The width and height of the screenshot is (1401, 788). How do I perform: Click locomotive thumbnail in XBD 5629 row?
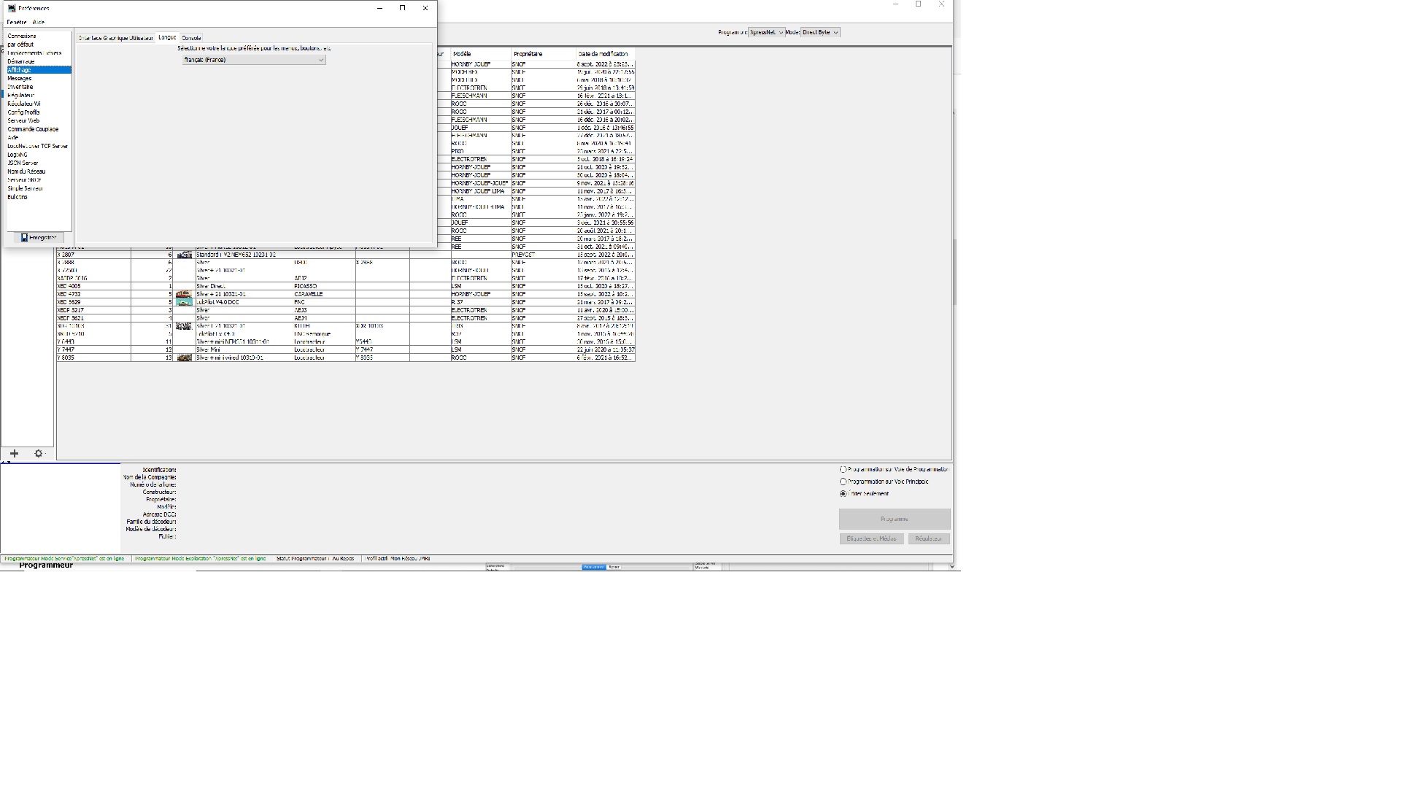point(184,302)
